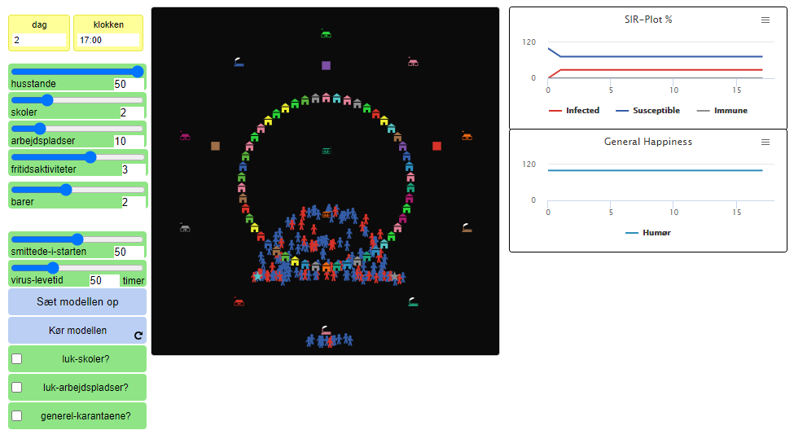Toggle Infected series in legend
Image resolution: width=794 pixels, height=439 pixels.
click(574, 111)
